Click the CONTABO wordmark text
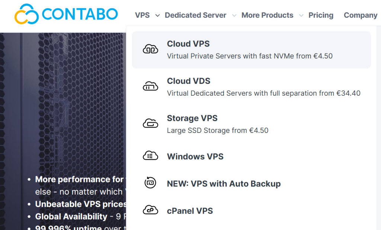 pyautogui.click(x=80, y=14)
